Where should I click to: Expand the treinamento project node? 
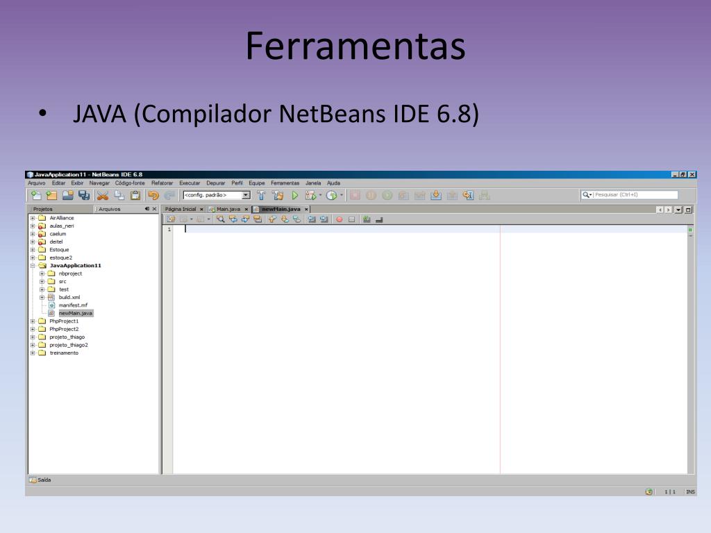pos(33,353)
